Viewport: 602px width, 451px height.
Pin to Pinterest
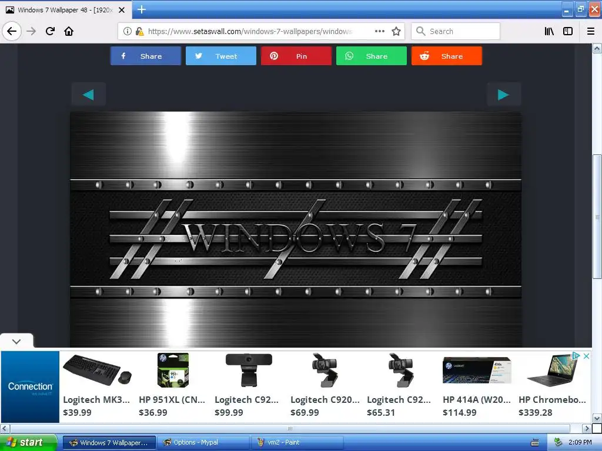click(x=296, y=56)
